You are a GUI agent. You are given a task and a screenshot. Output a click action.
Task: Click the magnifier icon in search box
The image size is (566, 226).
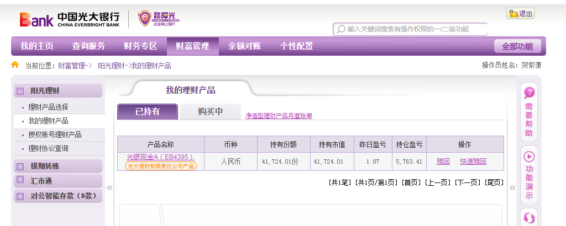pos(340,29)
